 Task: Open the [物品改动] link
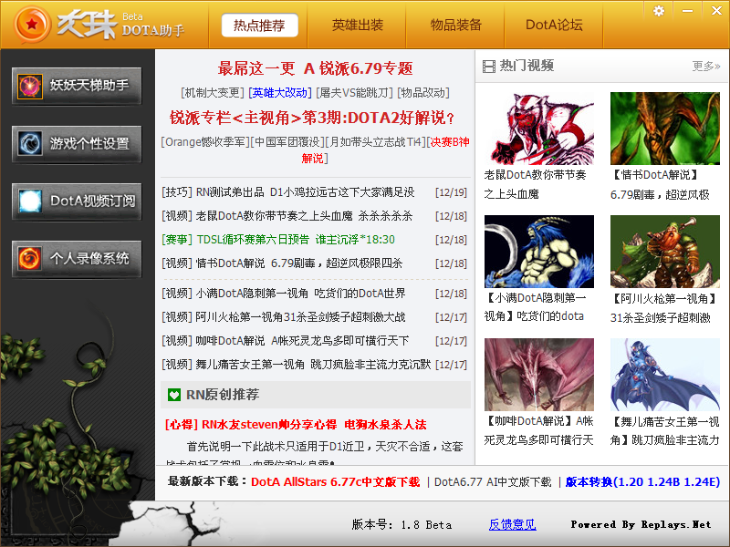click(423, 93)
